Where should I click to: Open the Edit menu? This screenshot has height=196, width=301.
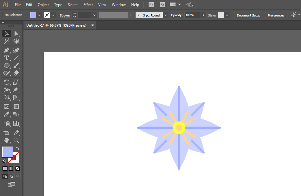(x=29, y=5)
